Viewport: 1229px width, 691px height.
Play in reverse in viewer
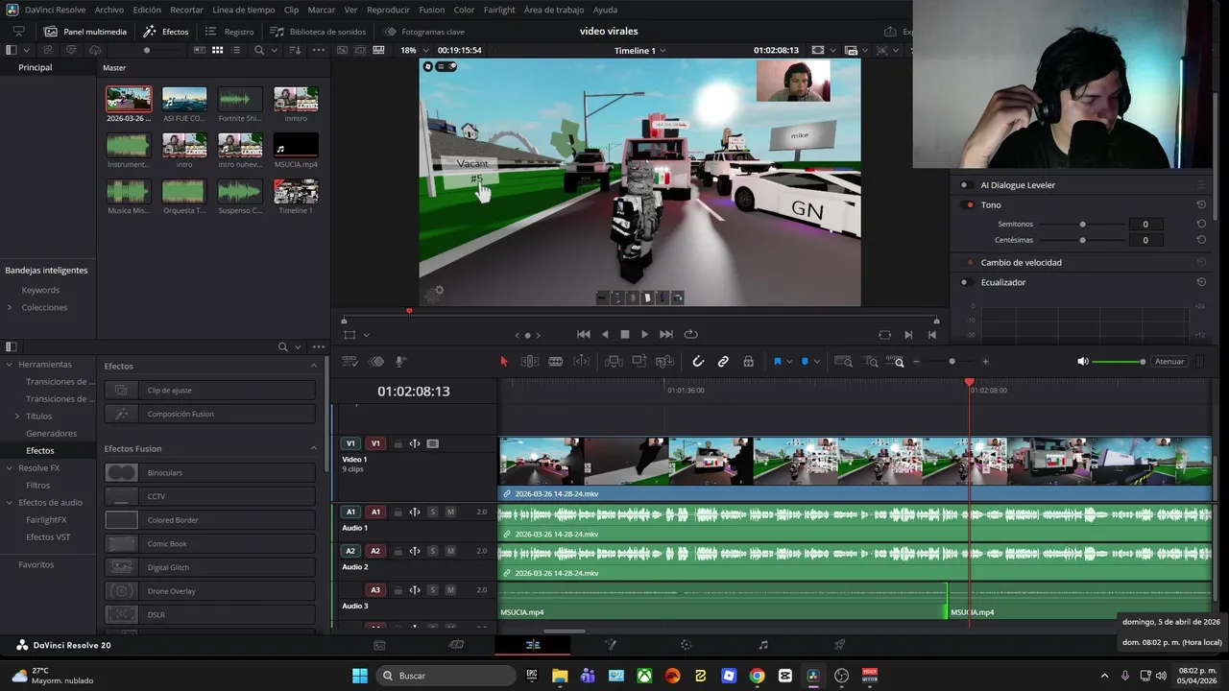(x=605, y=334)
